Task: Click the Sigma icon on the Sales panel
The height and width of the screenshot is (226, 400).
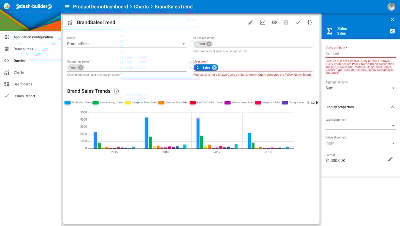Action: click(x=329, y=31)
